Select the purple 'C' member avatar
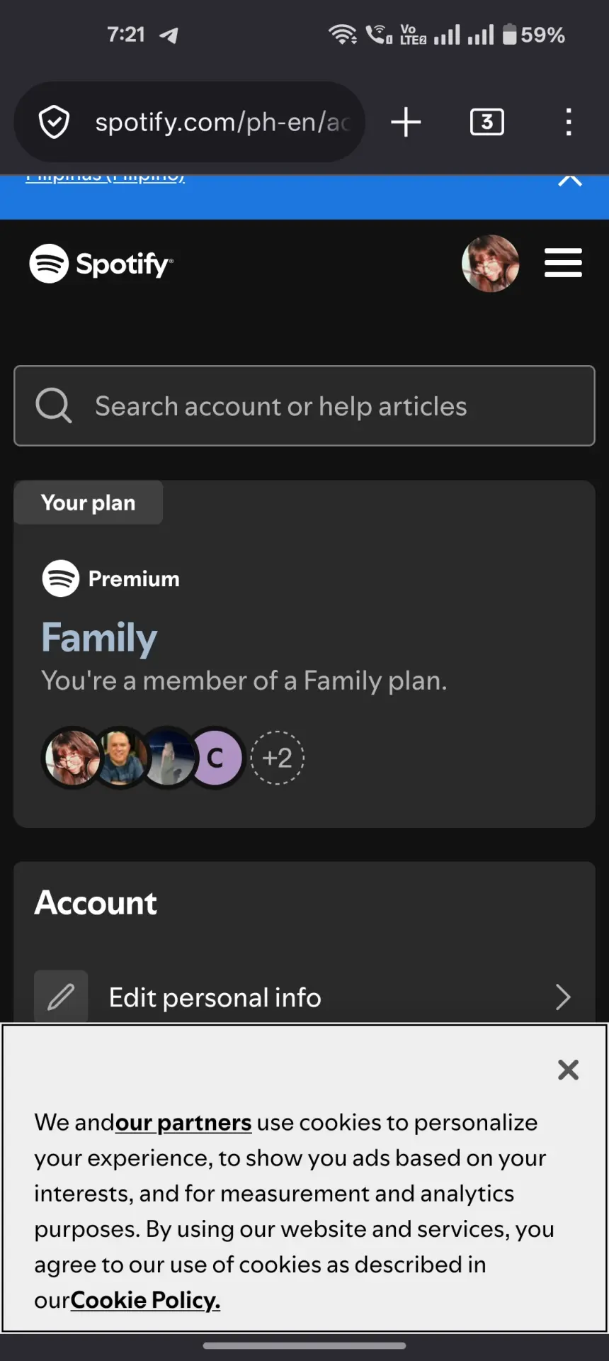The width and height of the screenshot is (609, 1361). pyautogui.click(x=217, y=758)
